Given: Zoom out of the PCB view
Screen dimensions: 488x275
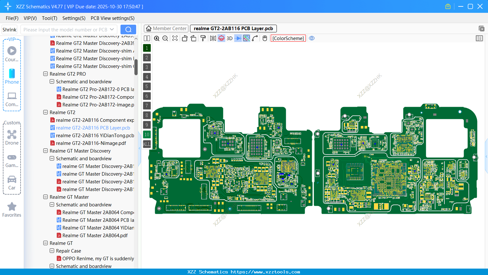Looking at the screenshot, I should click(165, 38).
